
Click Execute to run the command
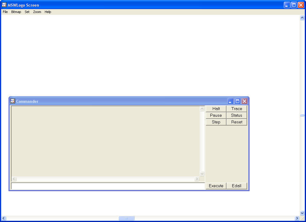[216, 186]
